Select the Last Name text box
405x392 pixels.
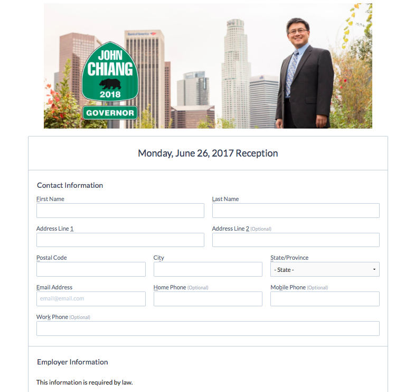tap(296, 211)
